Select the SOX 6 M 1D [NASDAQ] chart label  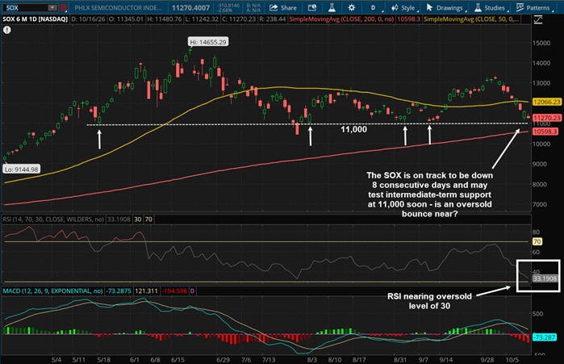pos(36,19)
